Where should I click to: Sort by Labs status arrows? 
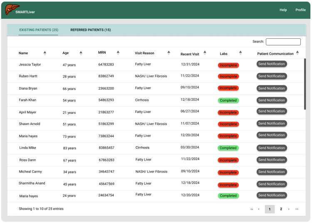pyautogui.click(x=240, y=53)
